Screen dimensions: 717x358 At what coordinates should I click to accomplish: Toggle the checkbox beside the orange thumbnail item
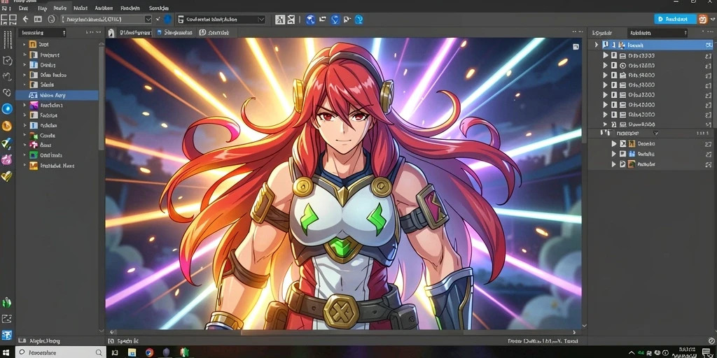622,143
